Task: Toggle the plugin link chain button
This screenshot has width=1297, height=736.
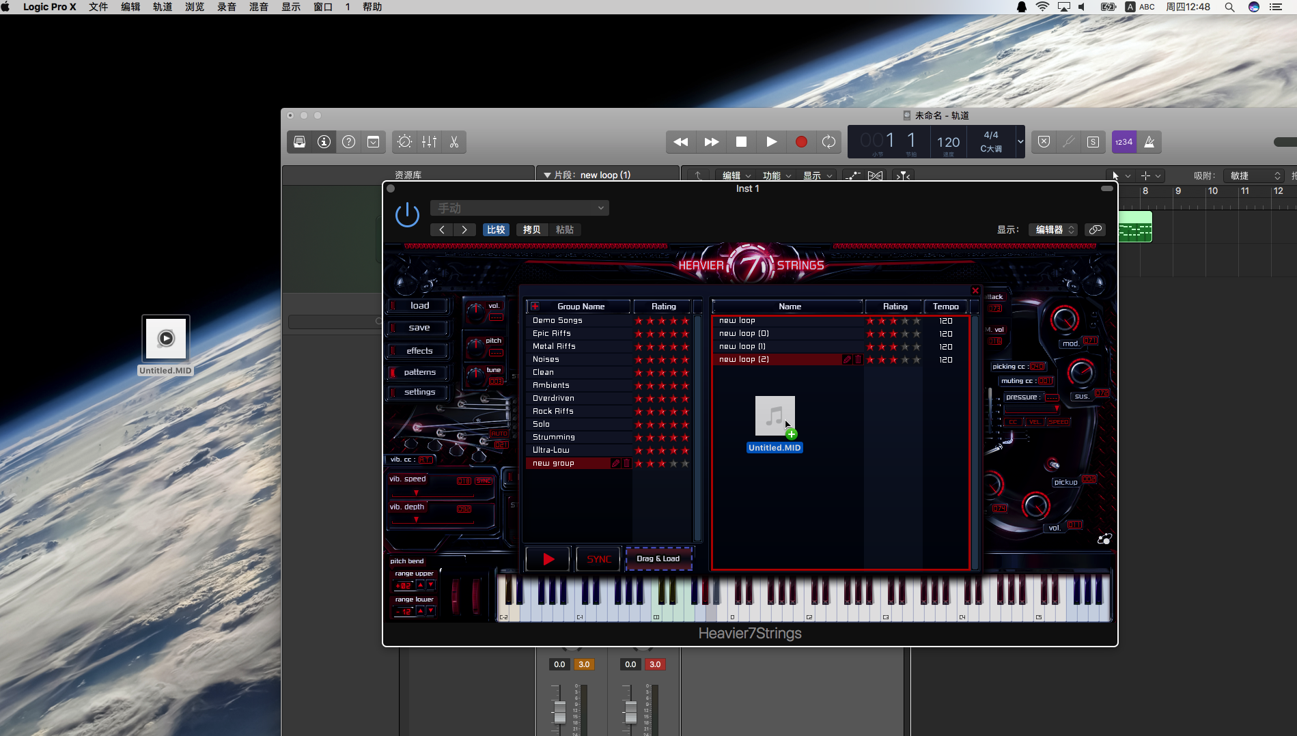Action: pos(1096,230)
